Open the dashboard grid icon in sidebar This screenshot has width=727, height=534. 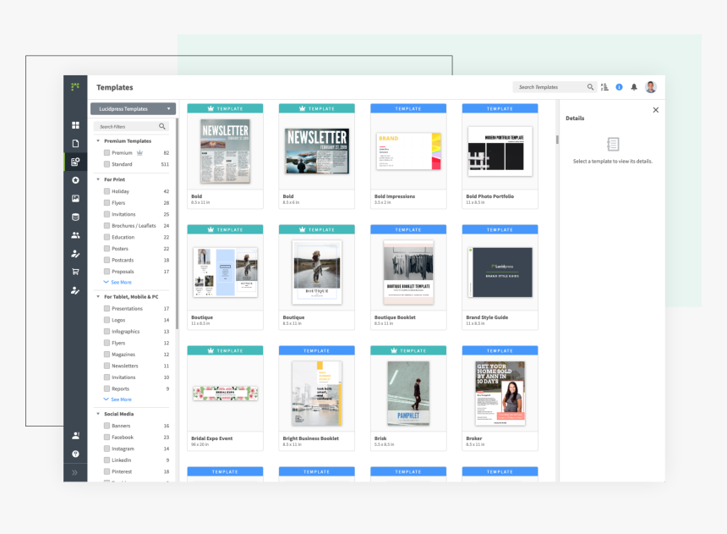coord(75,125)
